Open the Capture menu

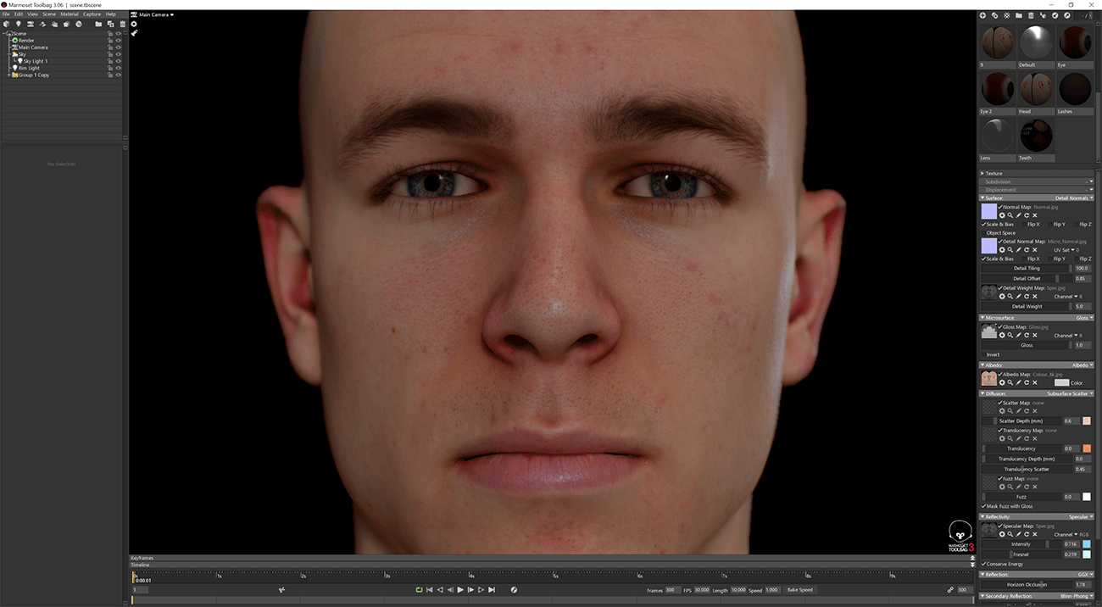93,14
